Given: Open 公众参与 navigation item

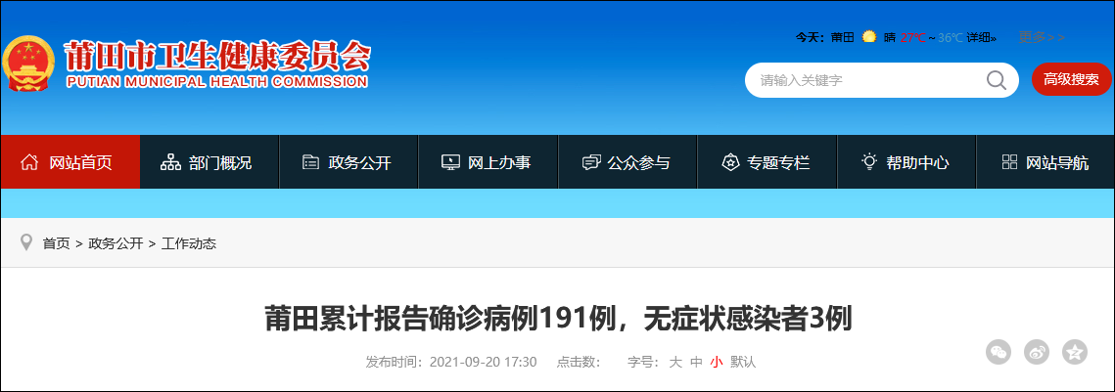Looking at the screenshot, I should pos(627,162).
